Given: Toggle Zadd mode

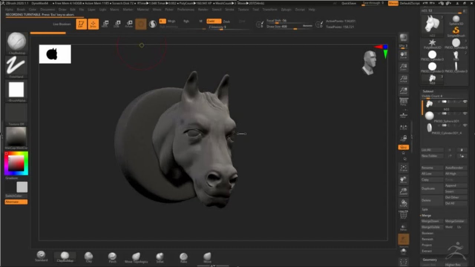Looking at the screenshot, I should (x=214, y=21).
